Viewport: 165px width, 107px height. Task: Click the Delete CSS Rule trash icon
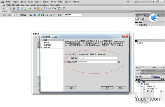tap(164, 68)
